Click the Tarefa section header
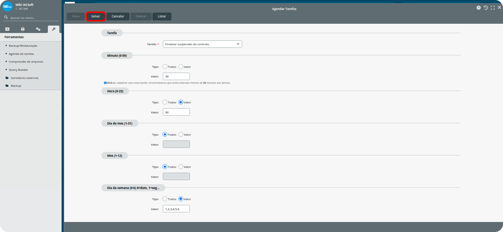Viewport: 503px width, 232px height. tap(112, 33)
